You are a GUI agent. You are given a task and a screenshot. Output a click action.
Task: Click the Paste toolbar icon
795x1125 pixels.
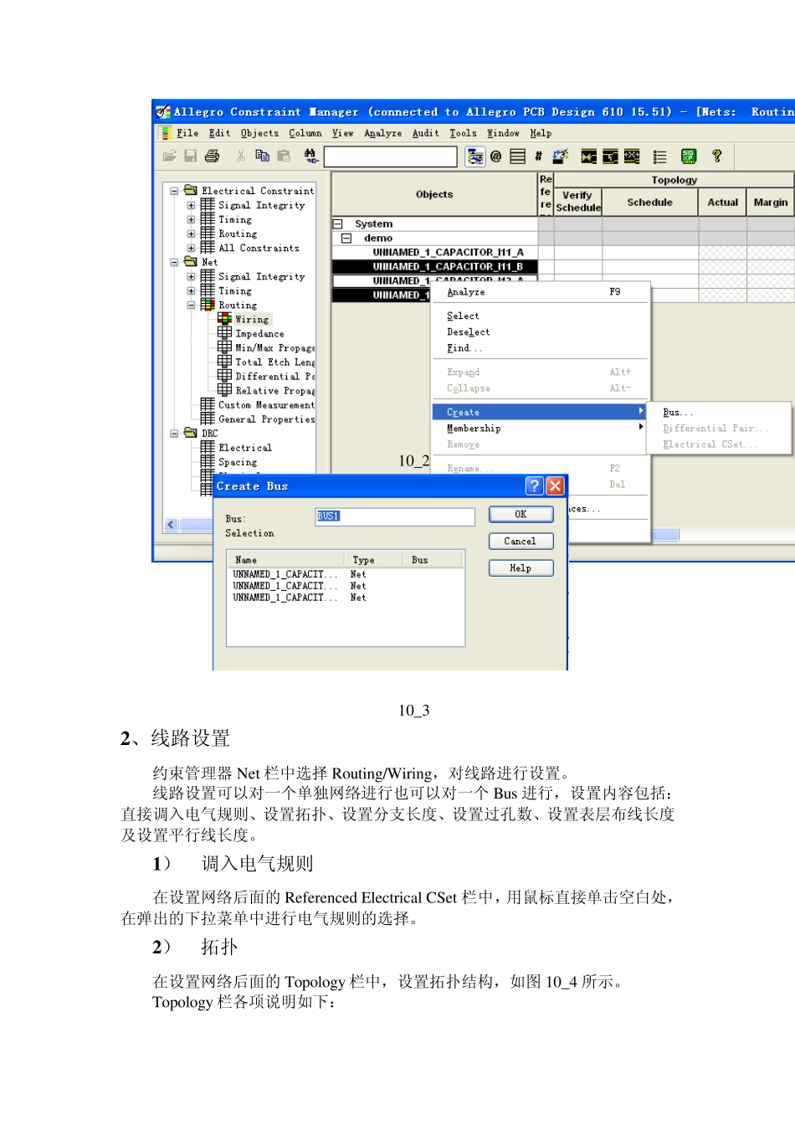click(284, 156)
